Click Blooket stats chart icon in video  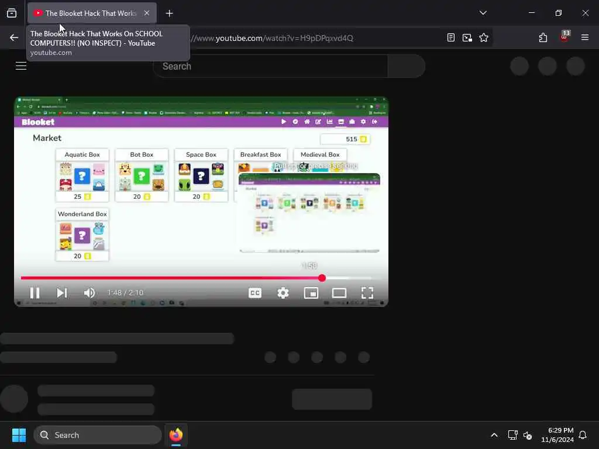329,122
